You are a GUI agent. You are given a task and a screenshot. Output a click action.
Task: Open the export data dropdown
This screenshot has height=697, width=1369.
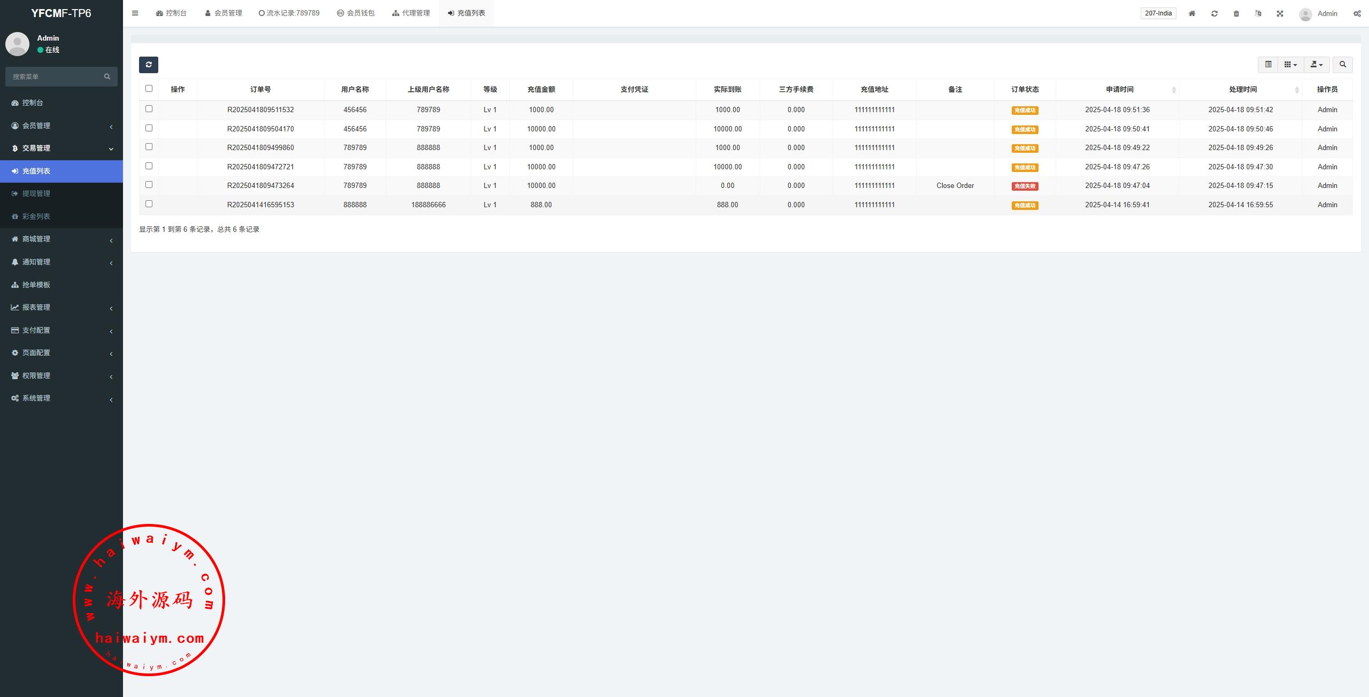click(x=1317, y=65)
